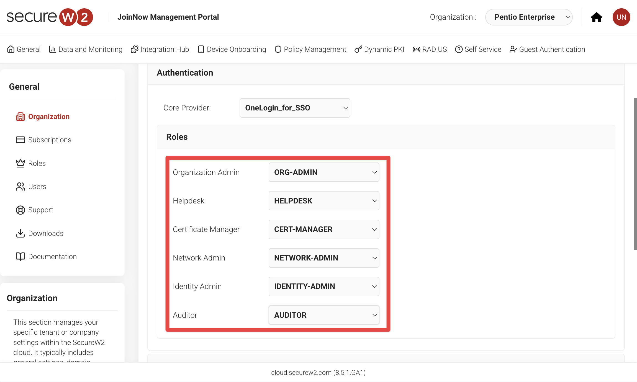The width and height of the screenshot is (637, 382).
Task: Open the Helpdesk role dropdown
Action: point(324,201)
